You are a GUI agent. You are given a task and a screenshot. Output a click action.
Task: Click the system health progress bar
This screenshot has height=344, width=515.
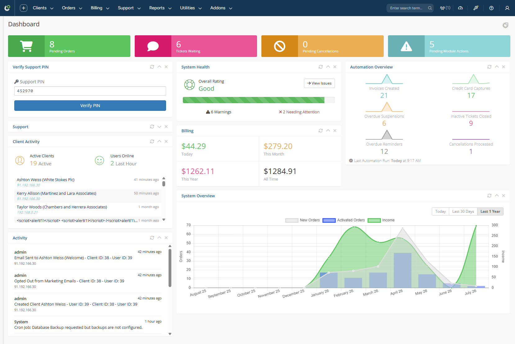pos(259,100)
